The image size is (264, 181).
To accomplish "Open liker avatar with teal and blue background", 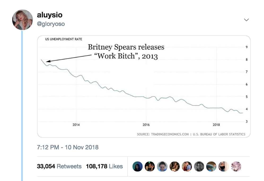I will pos(138,166).
